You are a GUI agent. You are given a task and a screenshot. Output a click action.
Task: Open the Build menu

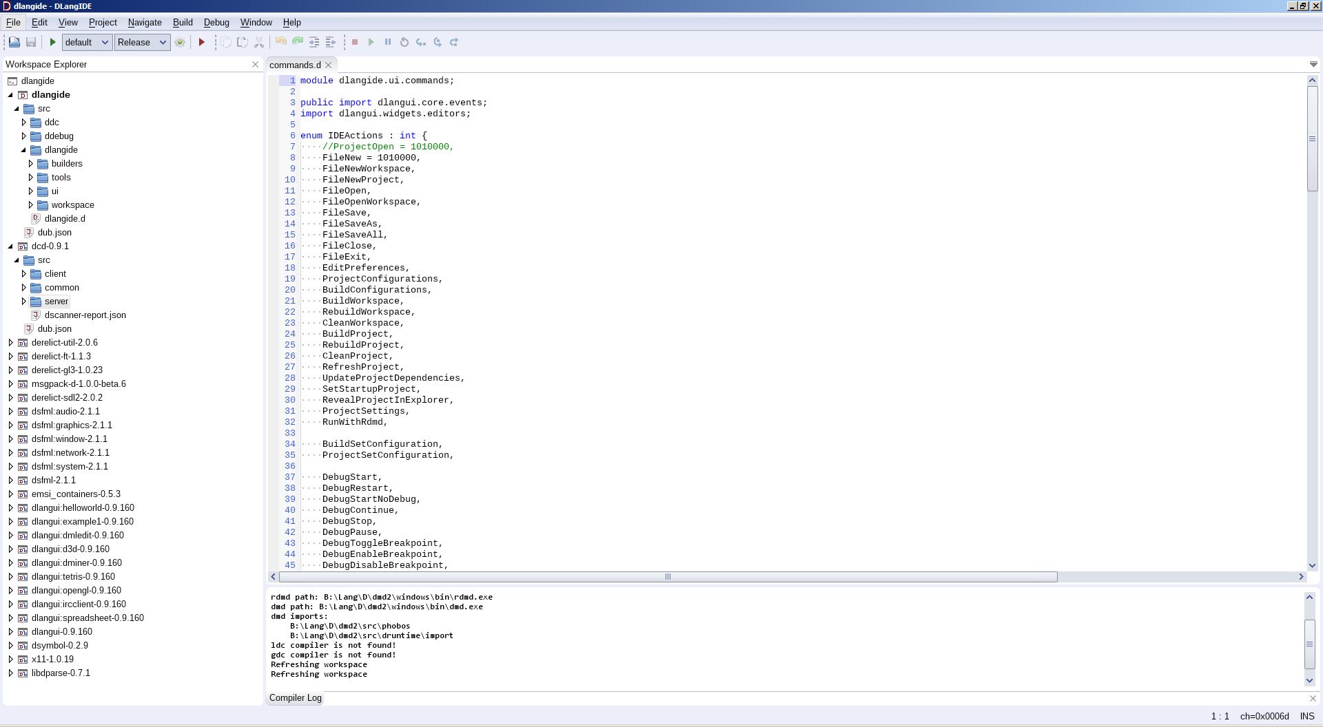(x=183, y=22)
